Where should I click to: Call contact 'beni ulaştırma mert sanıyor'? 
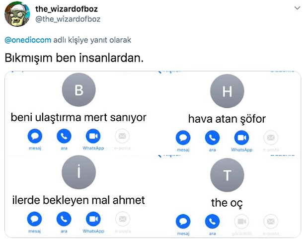[x=64, y=136]
